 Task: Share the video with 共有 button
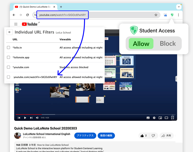pyautogui.click(x=167, y=136)
